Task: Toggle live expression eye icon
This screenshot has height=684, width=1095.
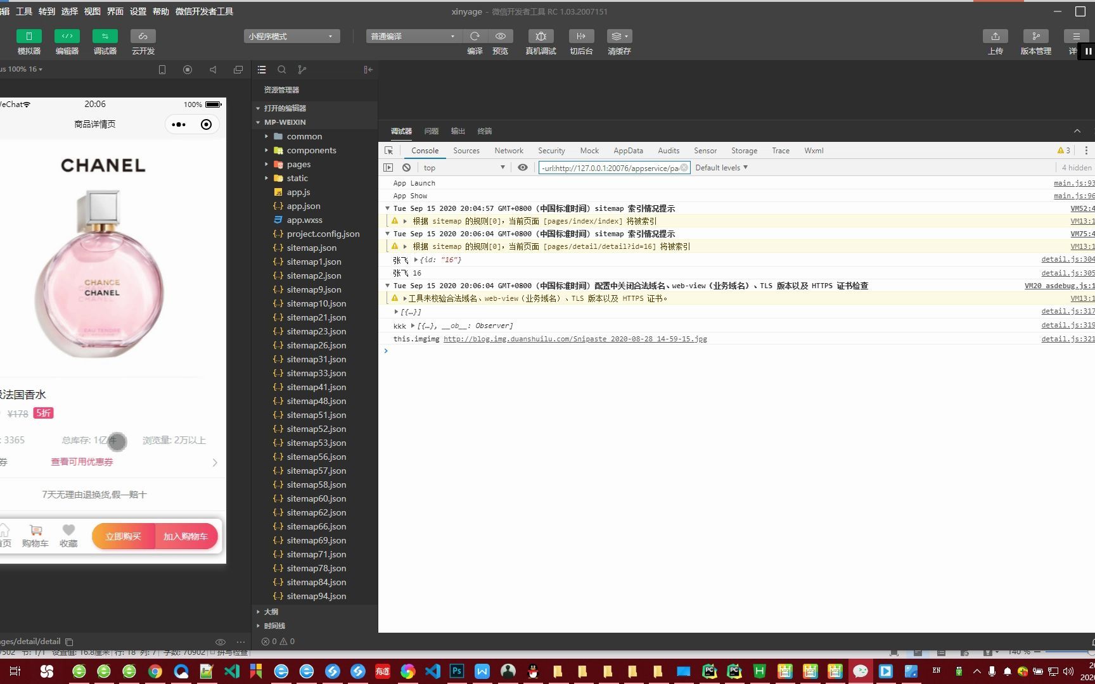Action: pyautogui.click(x=522, y=168)
